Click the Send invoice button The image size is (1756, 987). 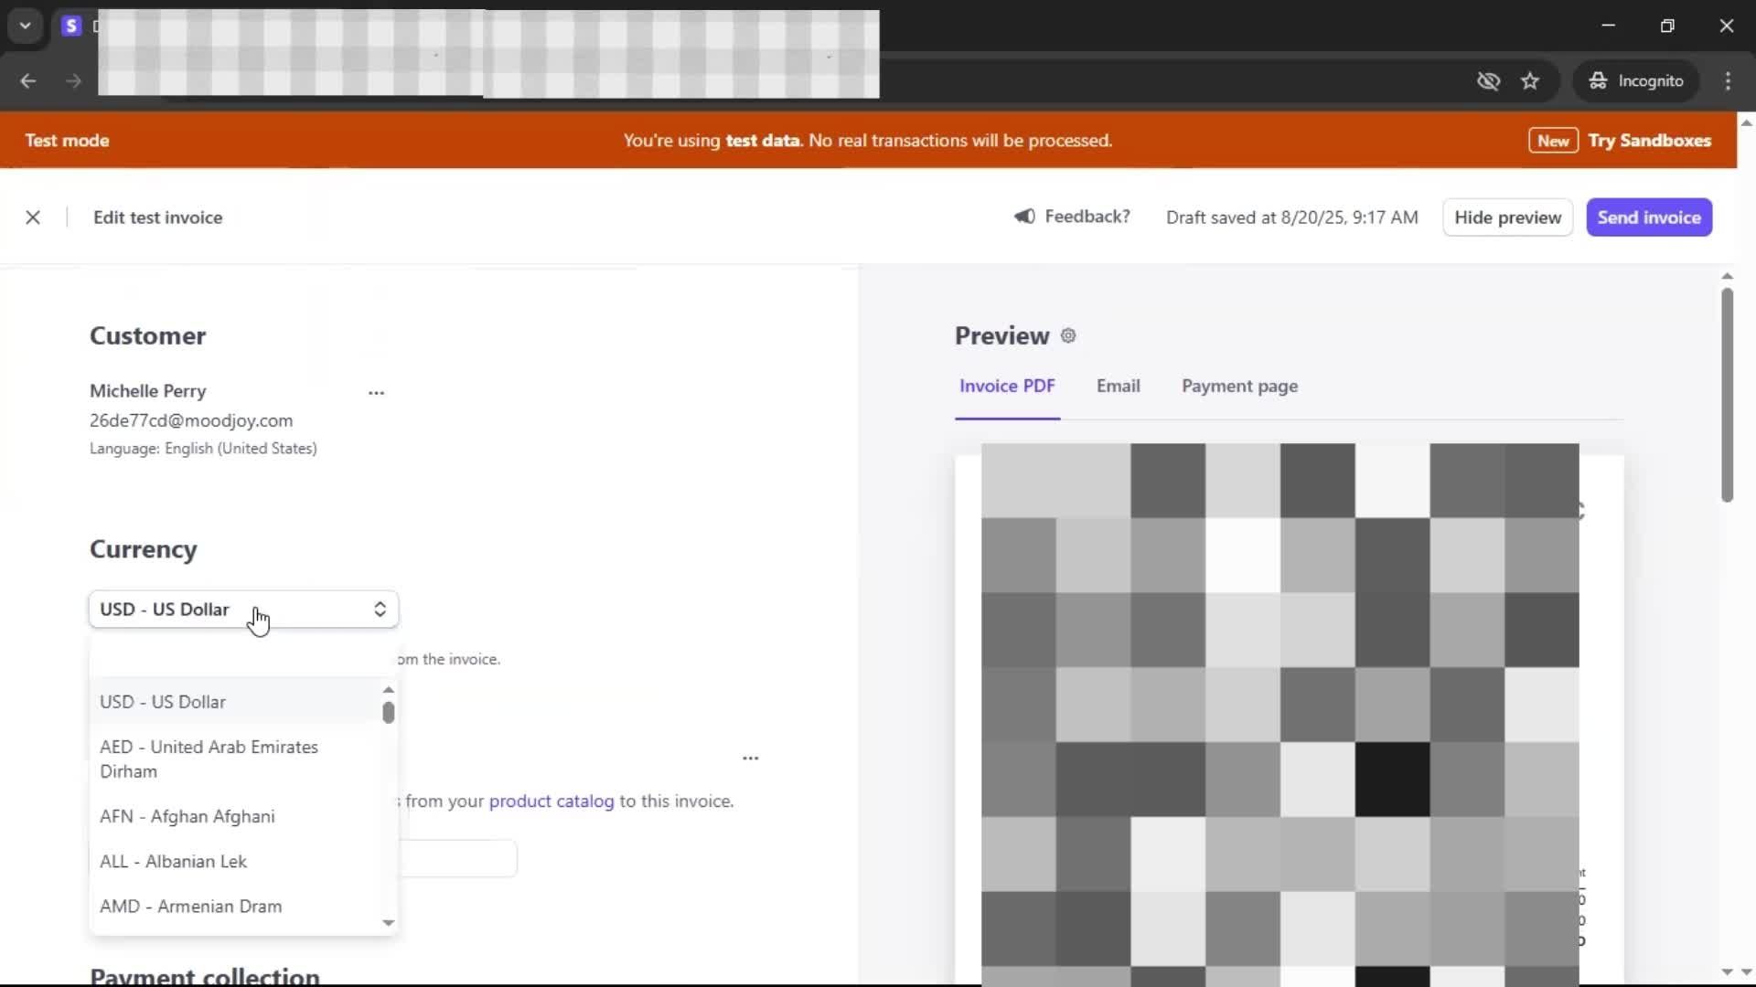(1648, 218)
